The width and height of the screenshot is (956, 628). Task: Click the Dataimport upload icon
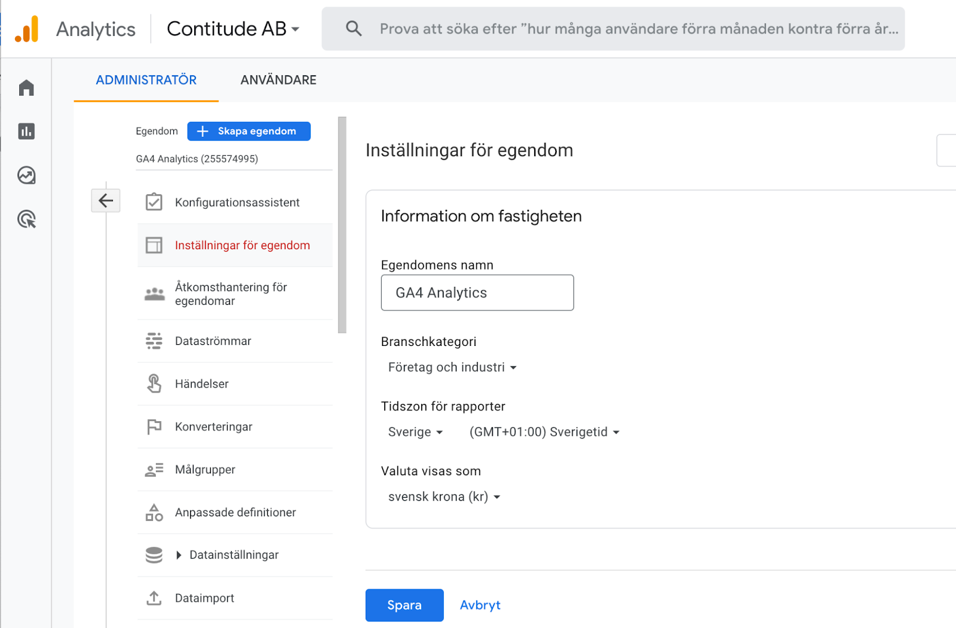154,598
